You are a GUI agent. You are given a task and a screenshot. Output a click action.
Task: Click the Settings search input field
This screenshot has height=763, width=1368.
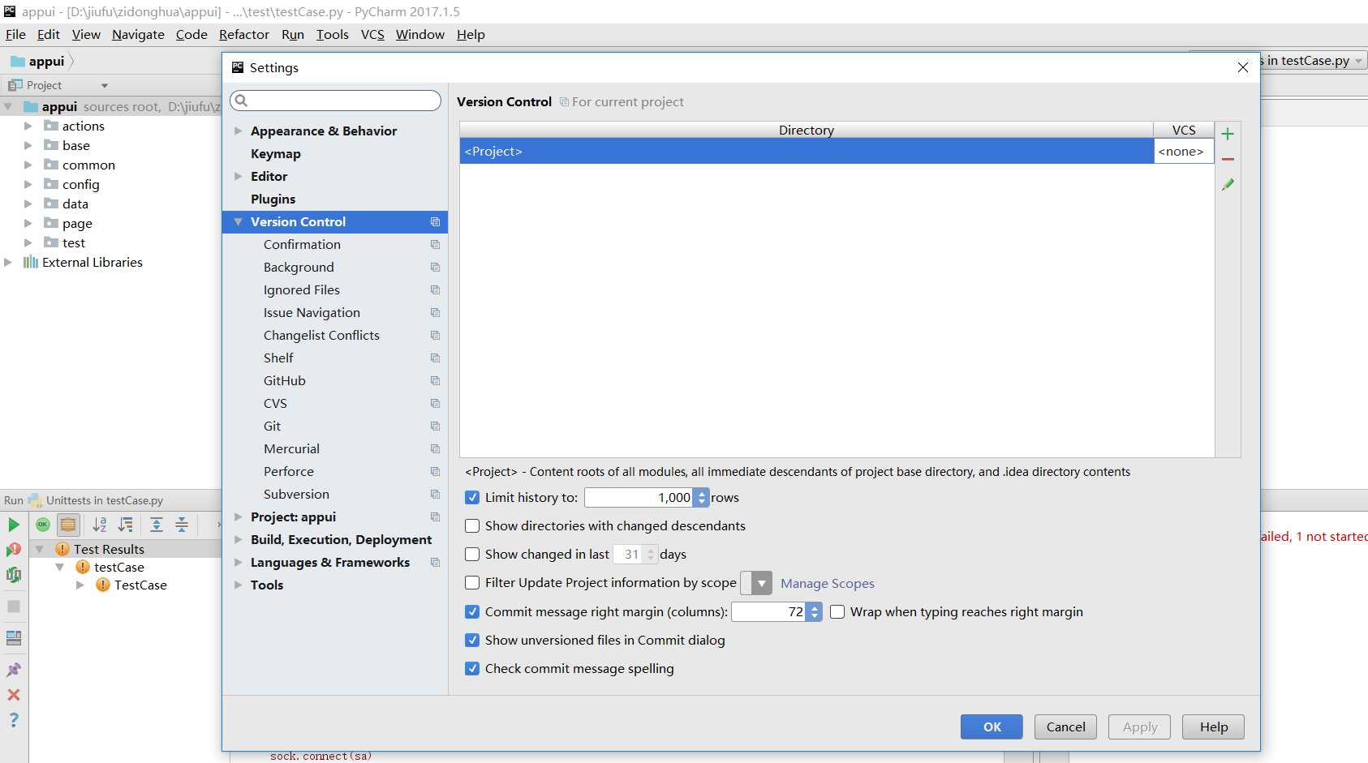(335, 101)
